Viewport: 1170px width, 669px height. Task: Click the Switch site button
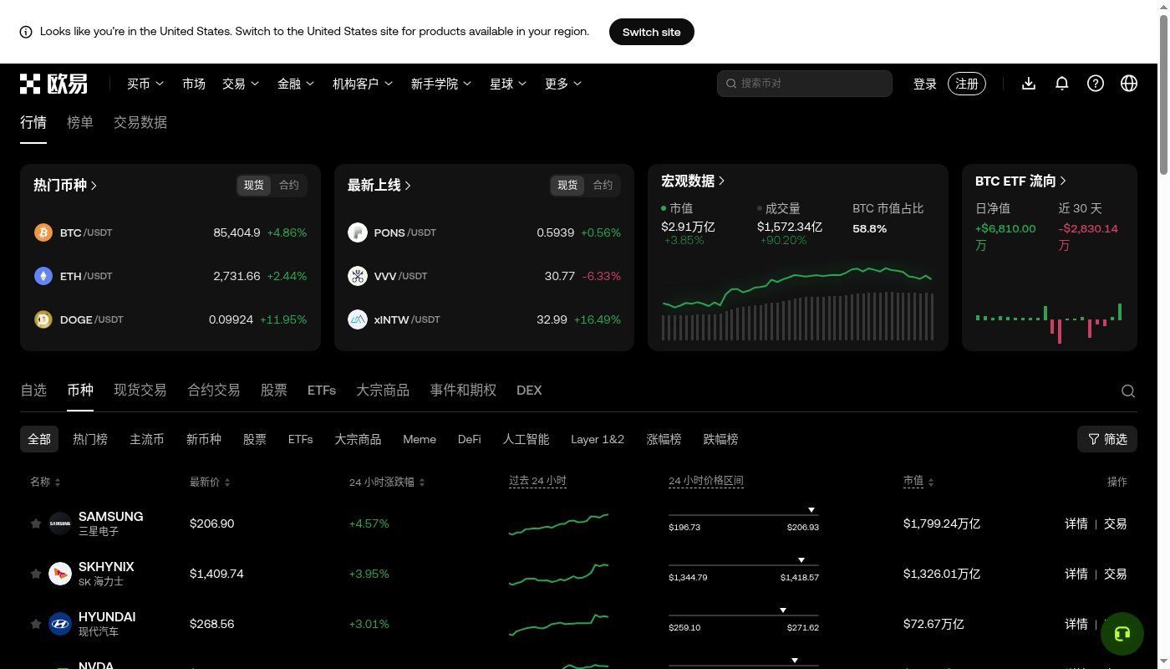click(652, 32)
